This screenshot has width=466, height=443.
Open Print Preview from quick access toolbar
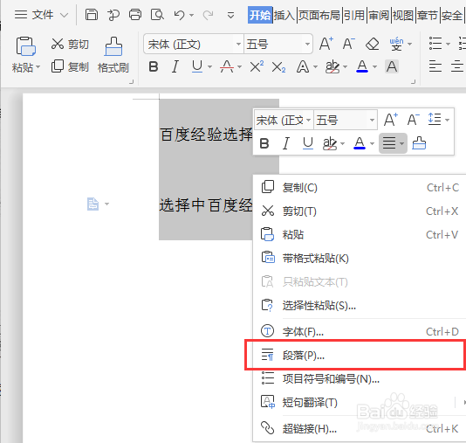pyautogui.click(x=157, y=14)
